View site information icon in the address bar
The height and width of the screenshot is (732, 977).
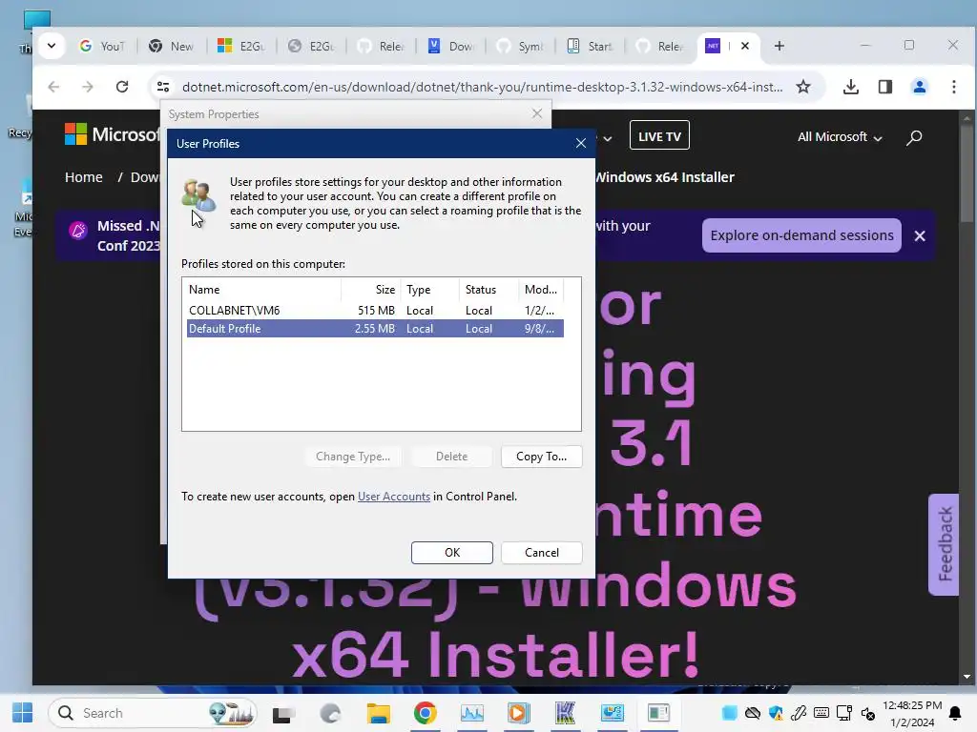[163, 87]
